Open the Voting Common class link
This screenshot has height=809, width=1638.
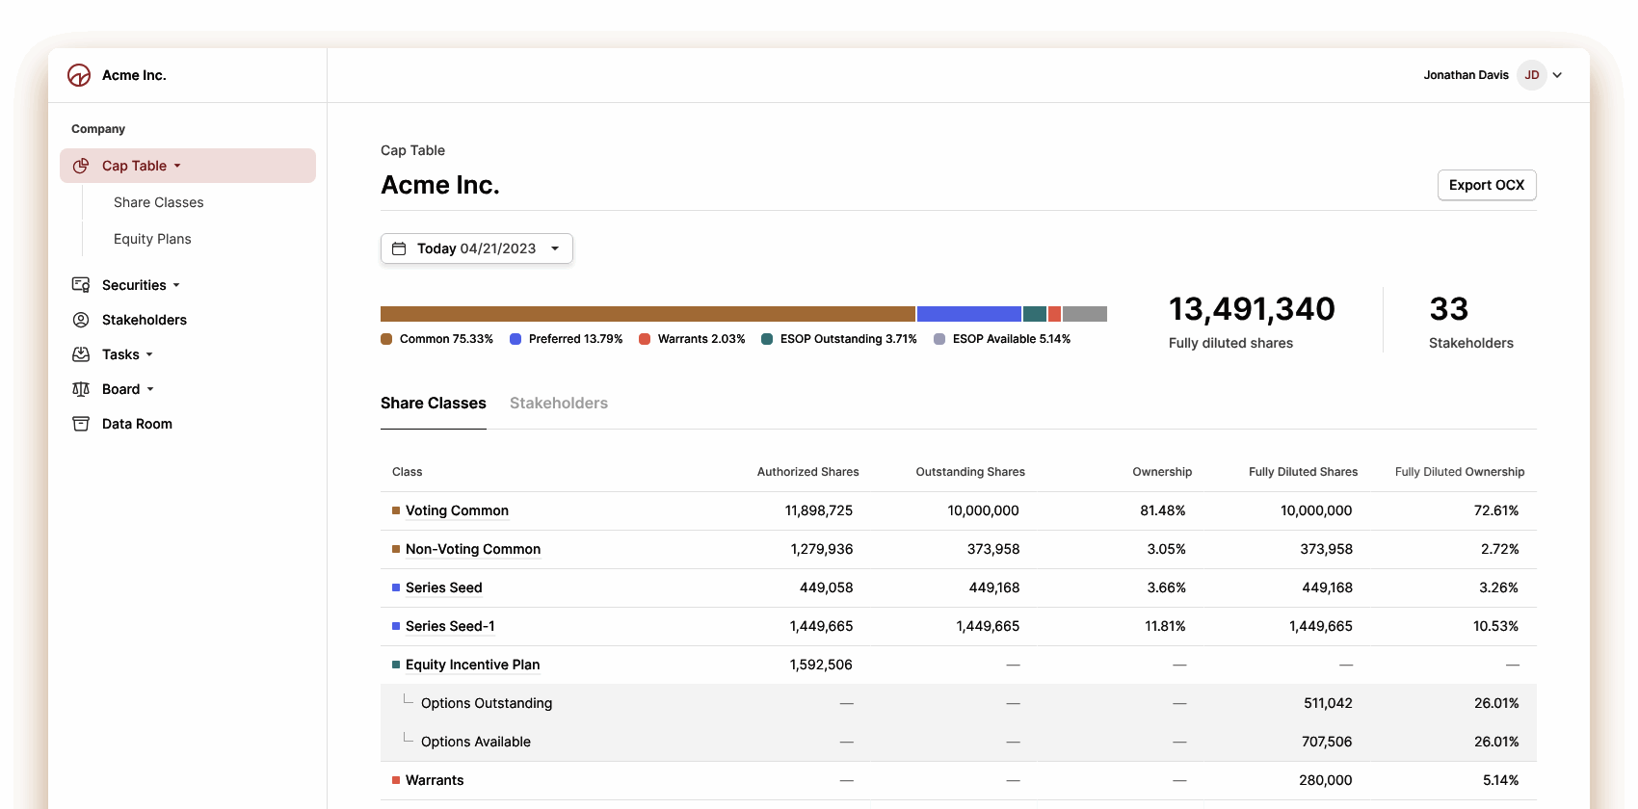click(457, 510)
